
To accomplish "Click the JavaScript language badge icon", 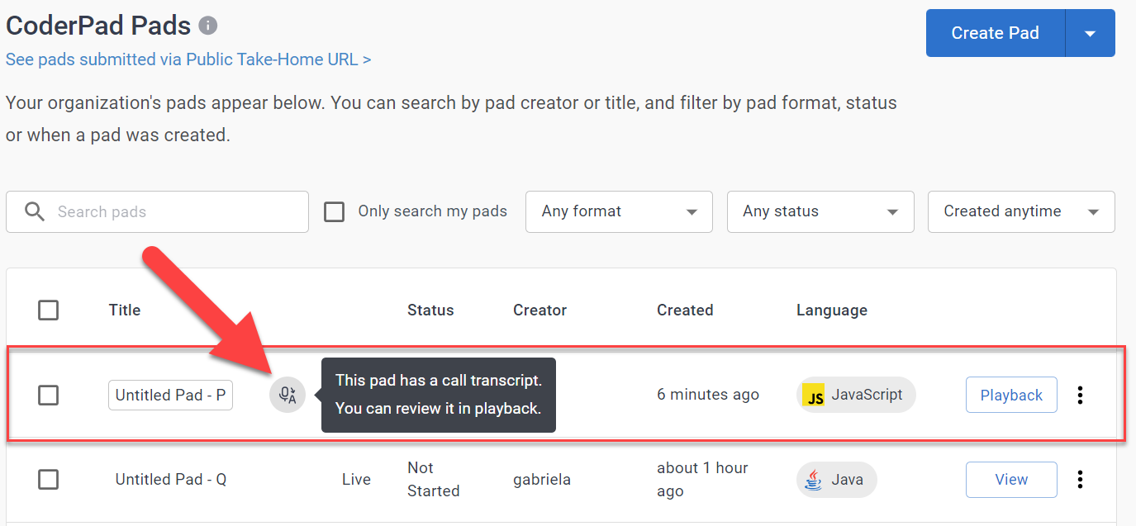I will pyautogui.click(x=815, y=396).
